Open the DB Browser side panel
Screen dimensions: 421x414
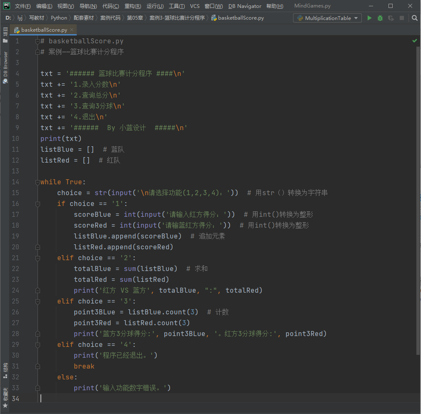pyautogui.click(x=5, y=68)
